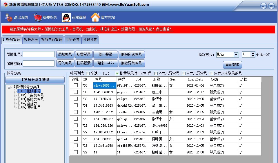The height and width of the screenshot is (163, 278).
Task: Sort by the ID column header
Action: click(88, 79)
